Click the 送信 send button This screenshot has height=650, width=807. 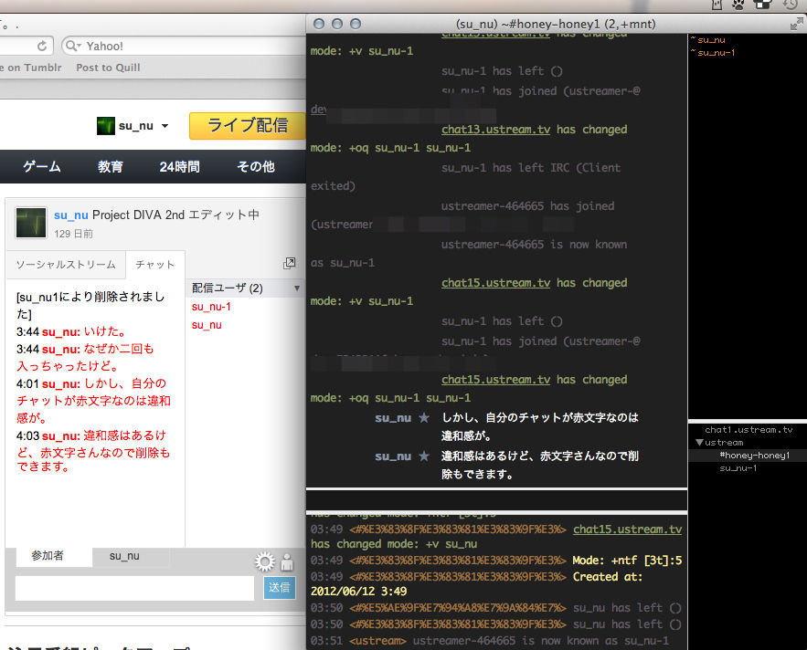[x=280, y=588]
